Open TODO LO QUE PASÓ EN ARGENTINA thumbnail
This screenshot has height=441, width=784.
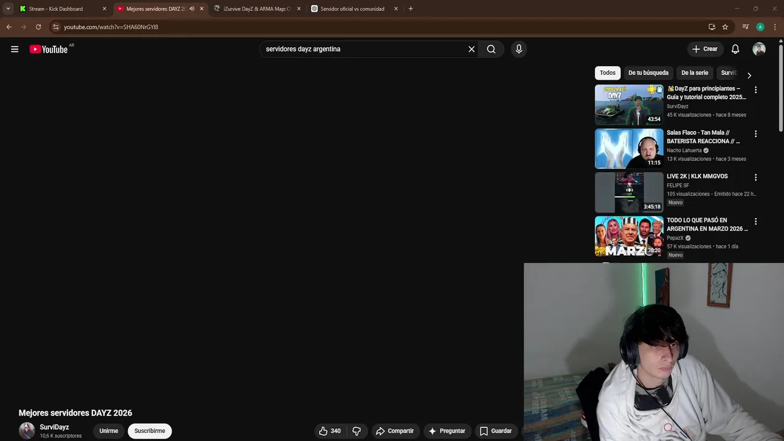pos(629,236)
